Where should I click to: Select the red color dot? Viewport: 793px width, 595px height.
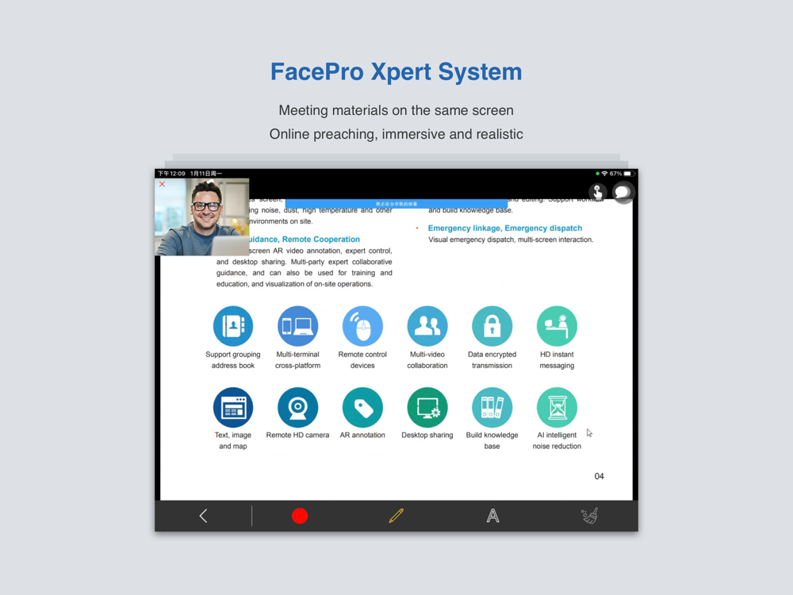click(x=300, y=516)
